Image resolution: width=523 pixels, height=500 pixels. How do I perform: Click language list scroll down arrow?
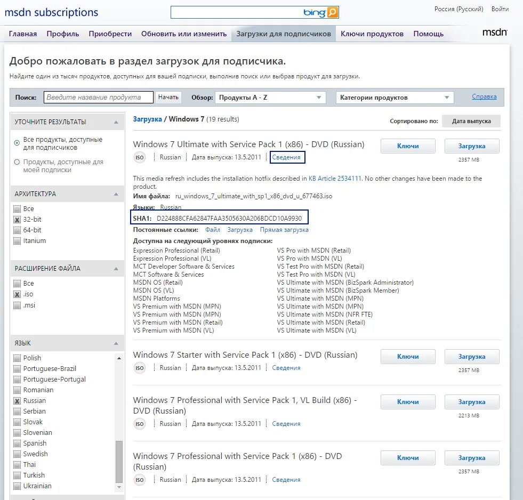[x=119, y=487]
